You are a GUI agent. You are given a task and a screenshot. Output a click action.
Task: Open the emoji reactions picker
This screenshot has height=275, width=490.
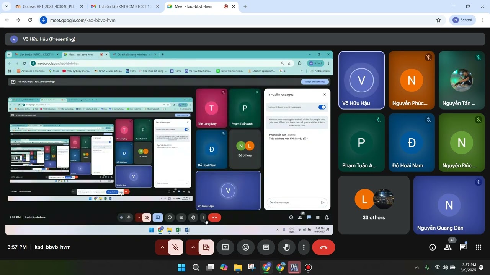pyautogui.click(x=246, y=247)
